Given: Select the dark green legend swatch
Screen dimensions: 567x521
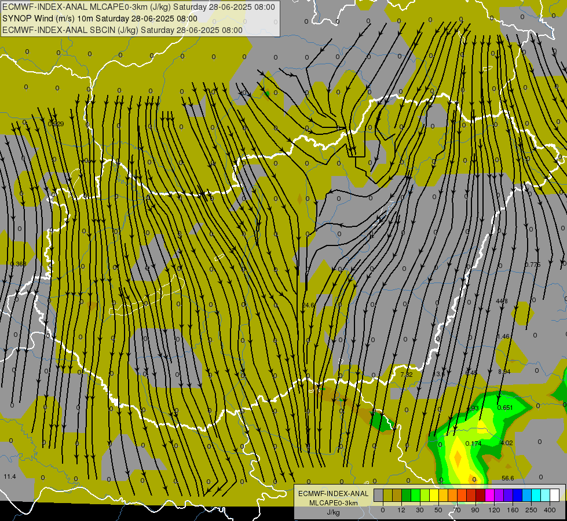Looking at the screenshot, I should tap(407, 496).
